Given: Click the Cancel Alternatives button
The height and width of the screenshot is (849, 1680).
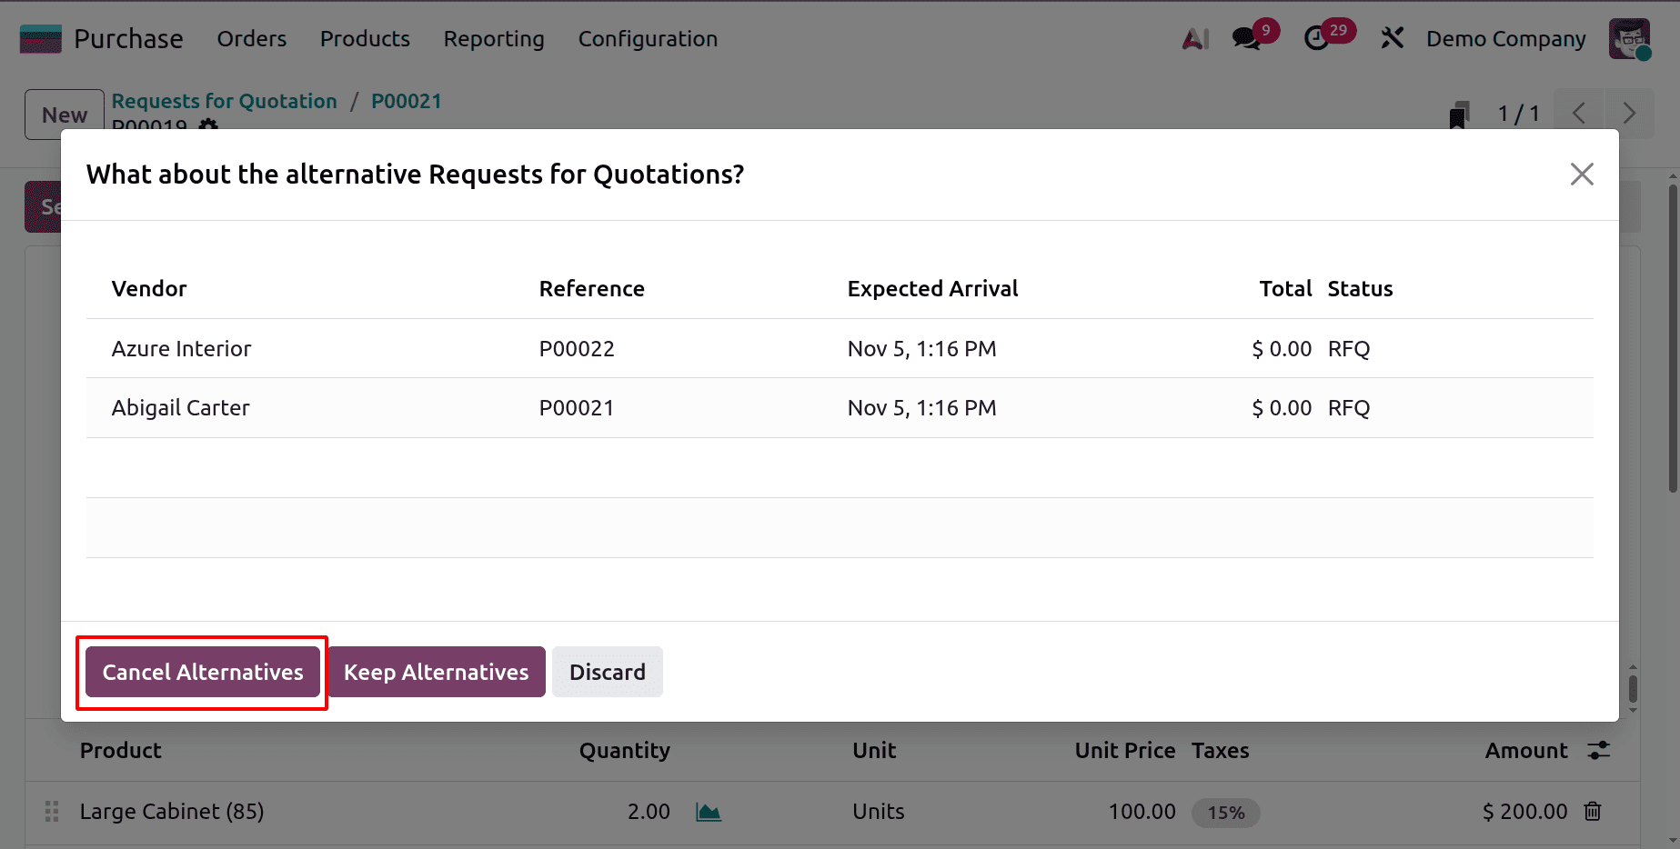Looking at the screenshot, I should (x=202, y=672).
